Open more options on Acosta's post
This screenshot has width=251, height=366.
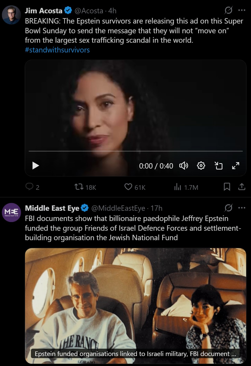pos(242,10)
